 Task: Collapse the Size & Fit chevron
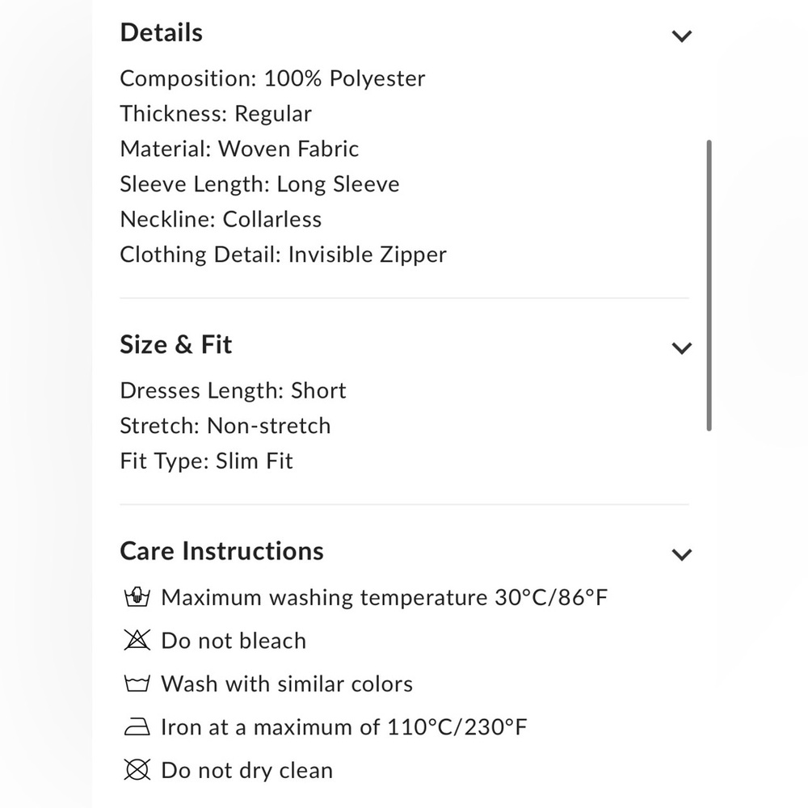681,347
